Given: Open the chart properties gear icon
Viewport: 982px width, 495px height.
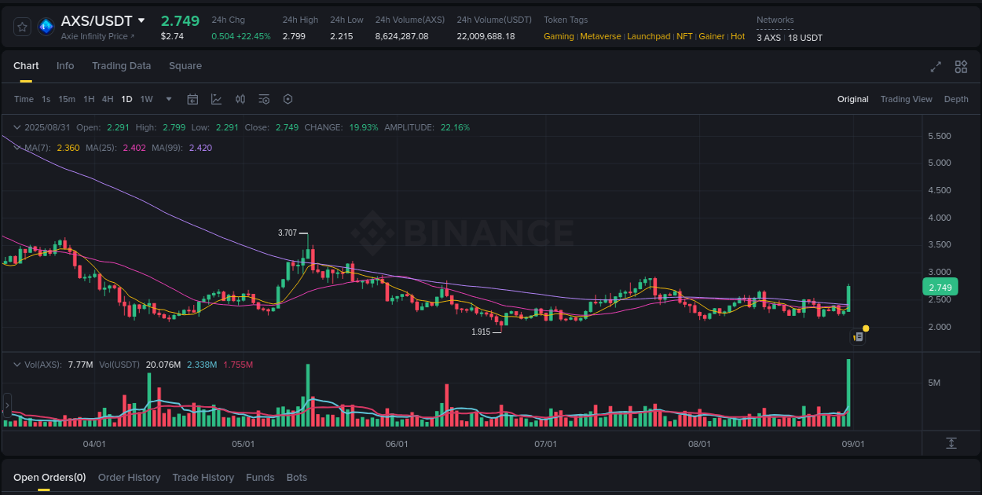Looking at the screenshot, I should pyautogui.click(x=288, y=99).
